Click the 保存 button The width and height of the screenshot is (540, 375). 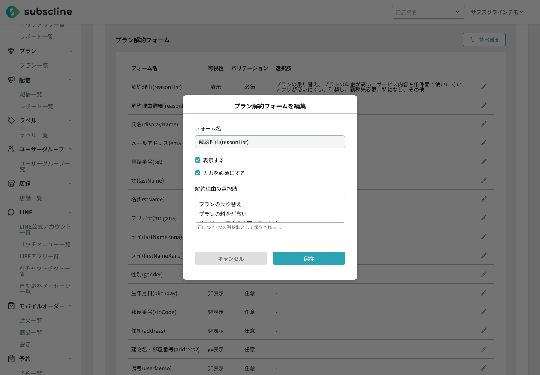[309, 258]
